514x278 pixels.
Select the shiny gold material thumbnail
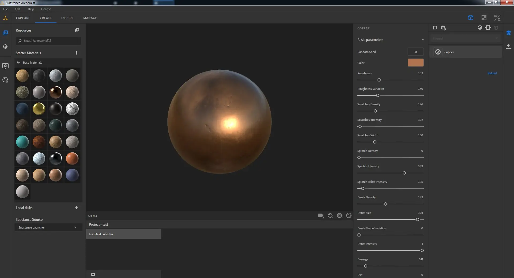pyautogui.click(x=39, y=109)
